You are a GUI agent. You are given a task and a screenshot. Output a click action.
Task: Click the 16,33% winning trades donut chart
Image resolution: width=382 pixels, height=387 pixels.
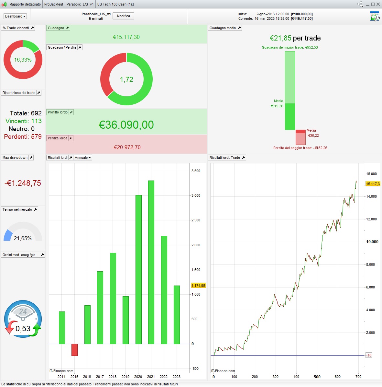(x=23, y=60)
